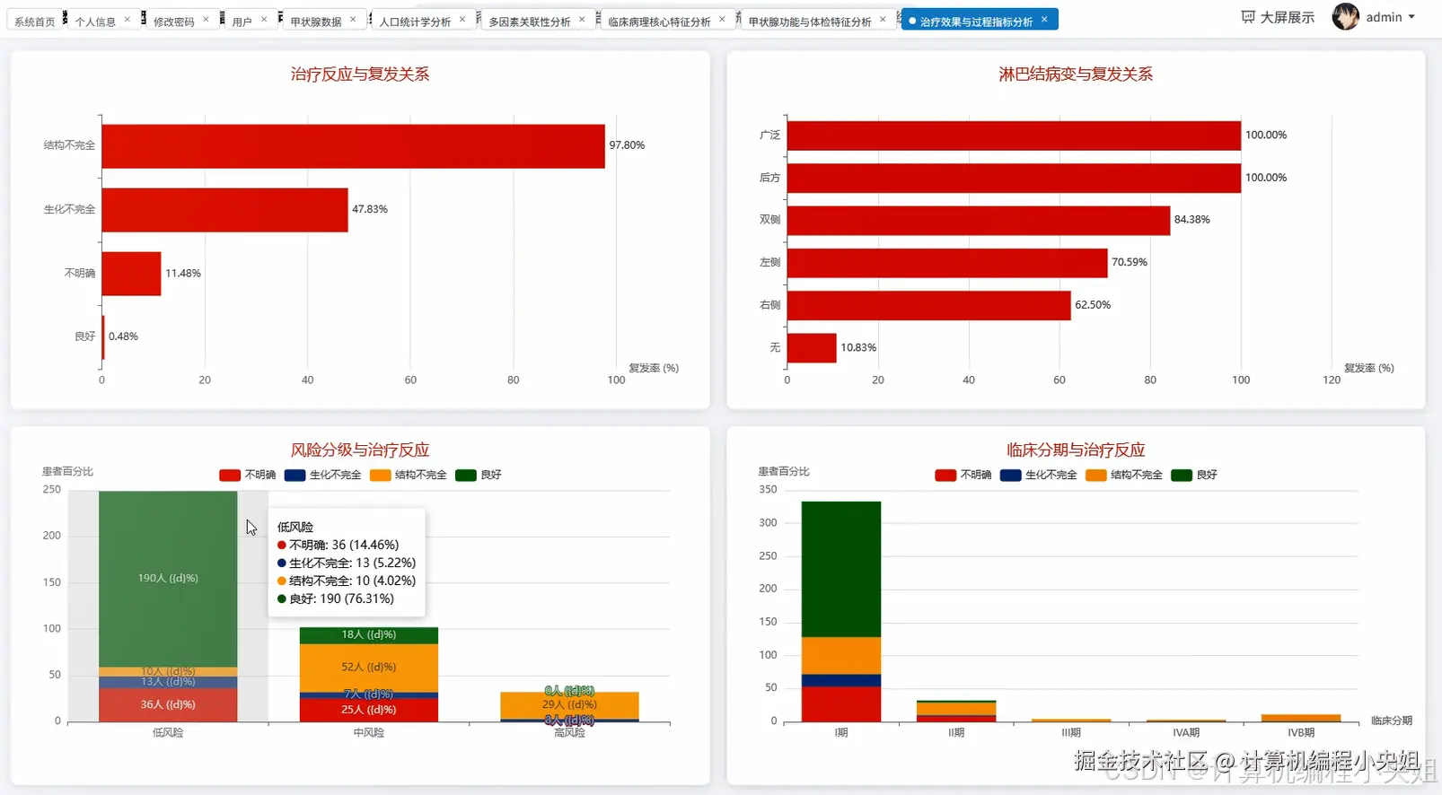Screen dimensions: 1442x795
Task: Click the green 190人 segment of 低风险
Action: [168, 579]
